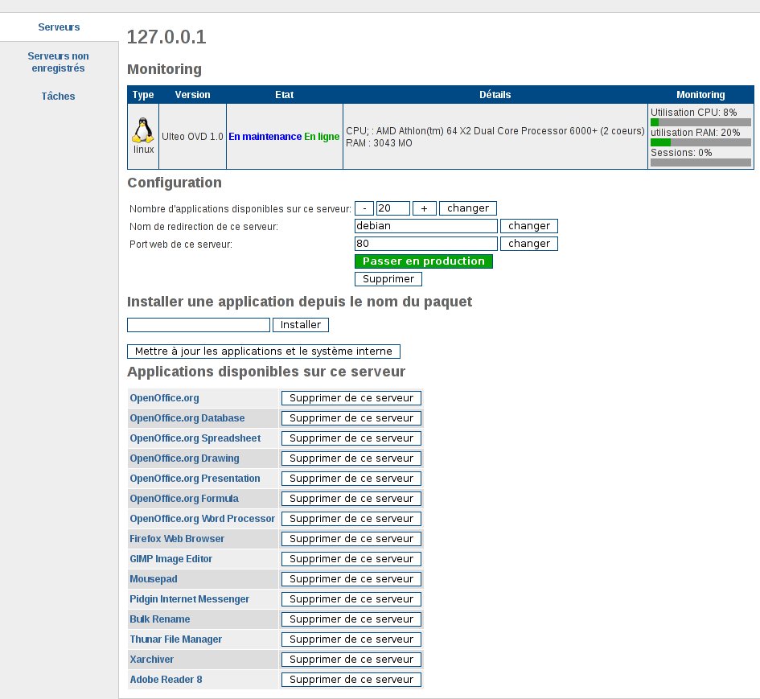Screen dimensions: 760x699
Task: Click the Linux penguin icon
Action: [143, 130]
